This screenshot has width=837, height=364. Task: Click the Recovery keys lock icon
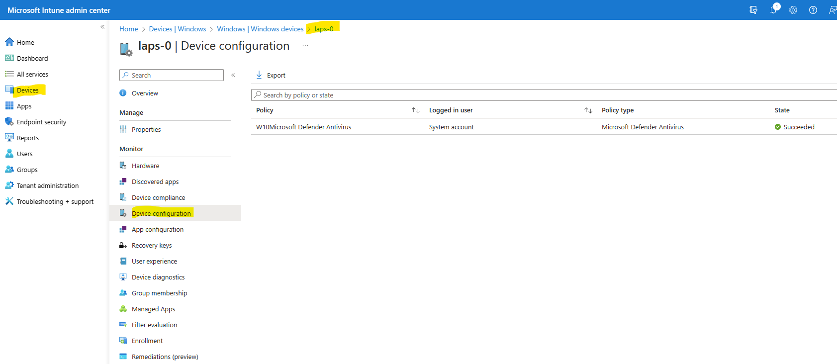[123, 245]
